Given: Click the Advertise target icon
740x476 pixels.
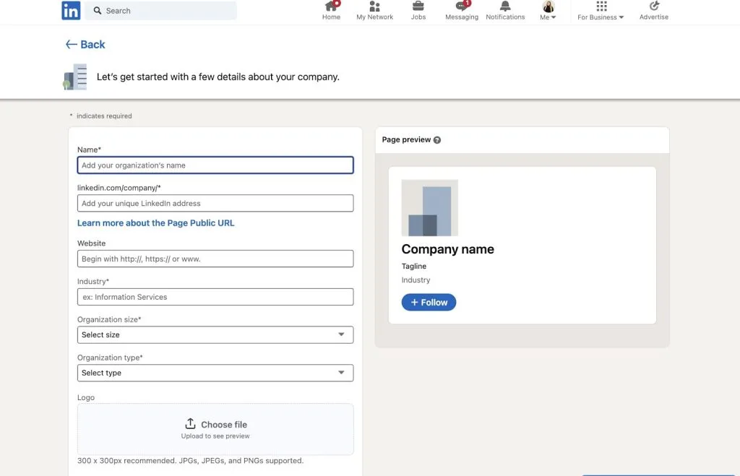Looking at the screenshot, I should pos(654,6).
